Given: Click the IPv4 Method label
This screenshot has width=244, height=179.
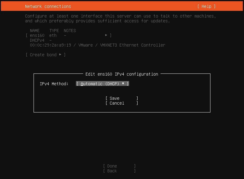Looking at the screenshot, I should pos(54,84).
